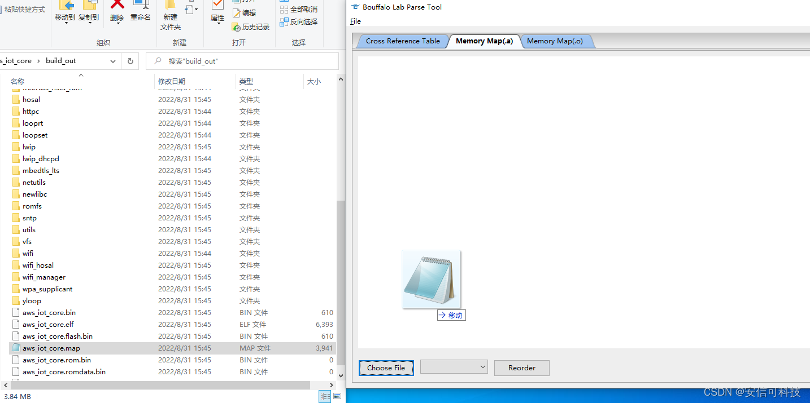Sort by the Type (类型) column header

(x=247, y=82)
